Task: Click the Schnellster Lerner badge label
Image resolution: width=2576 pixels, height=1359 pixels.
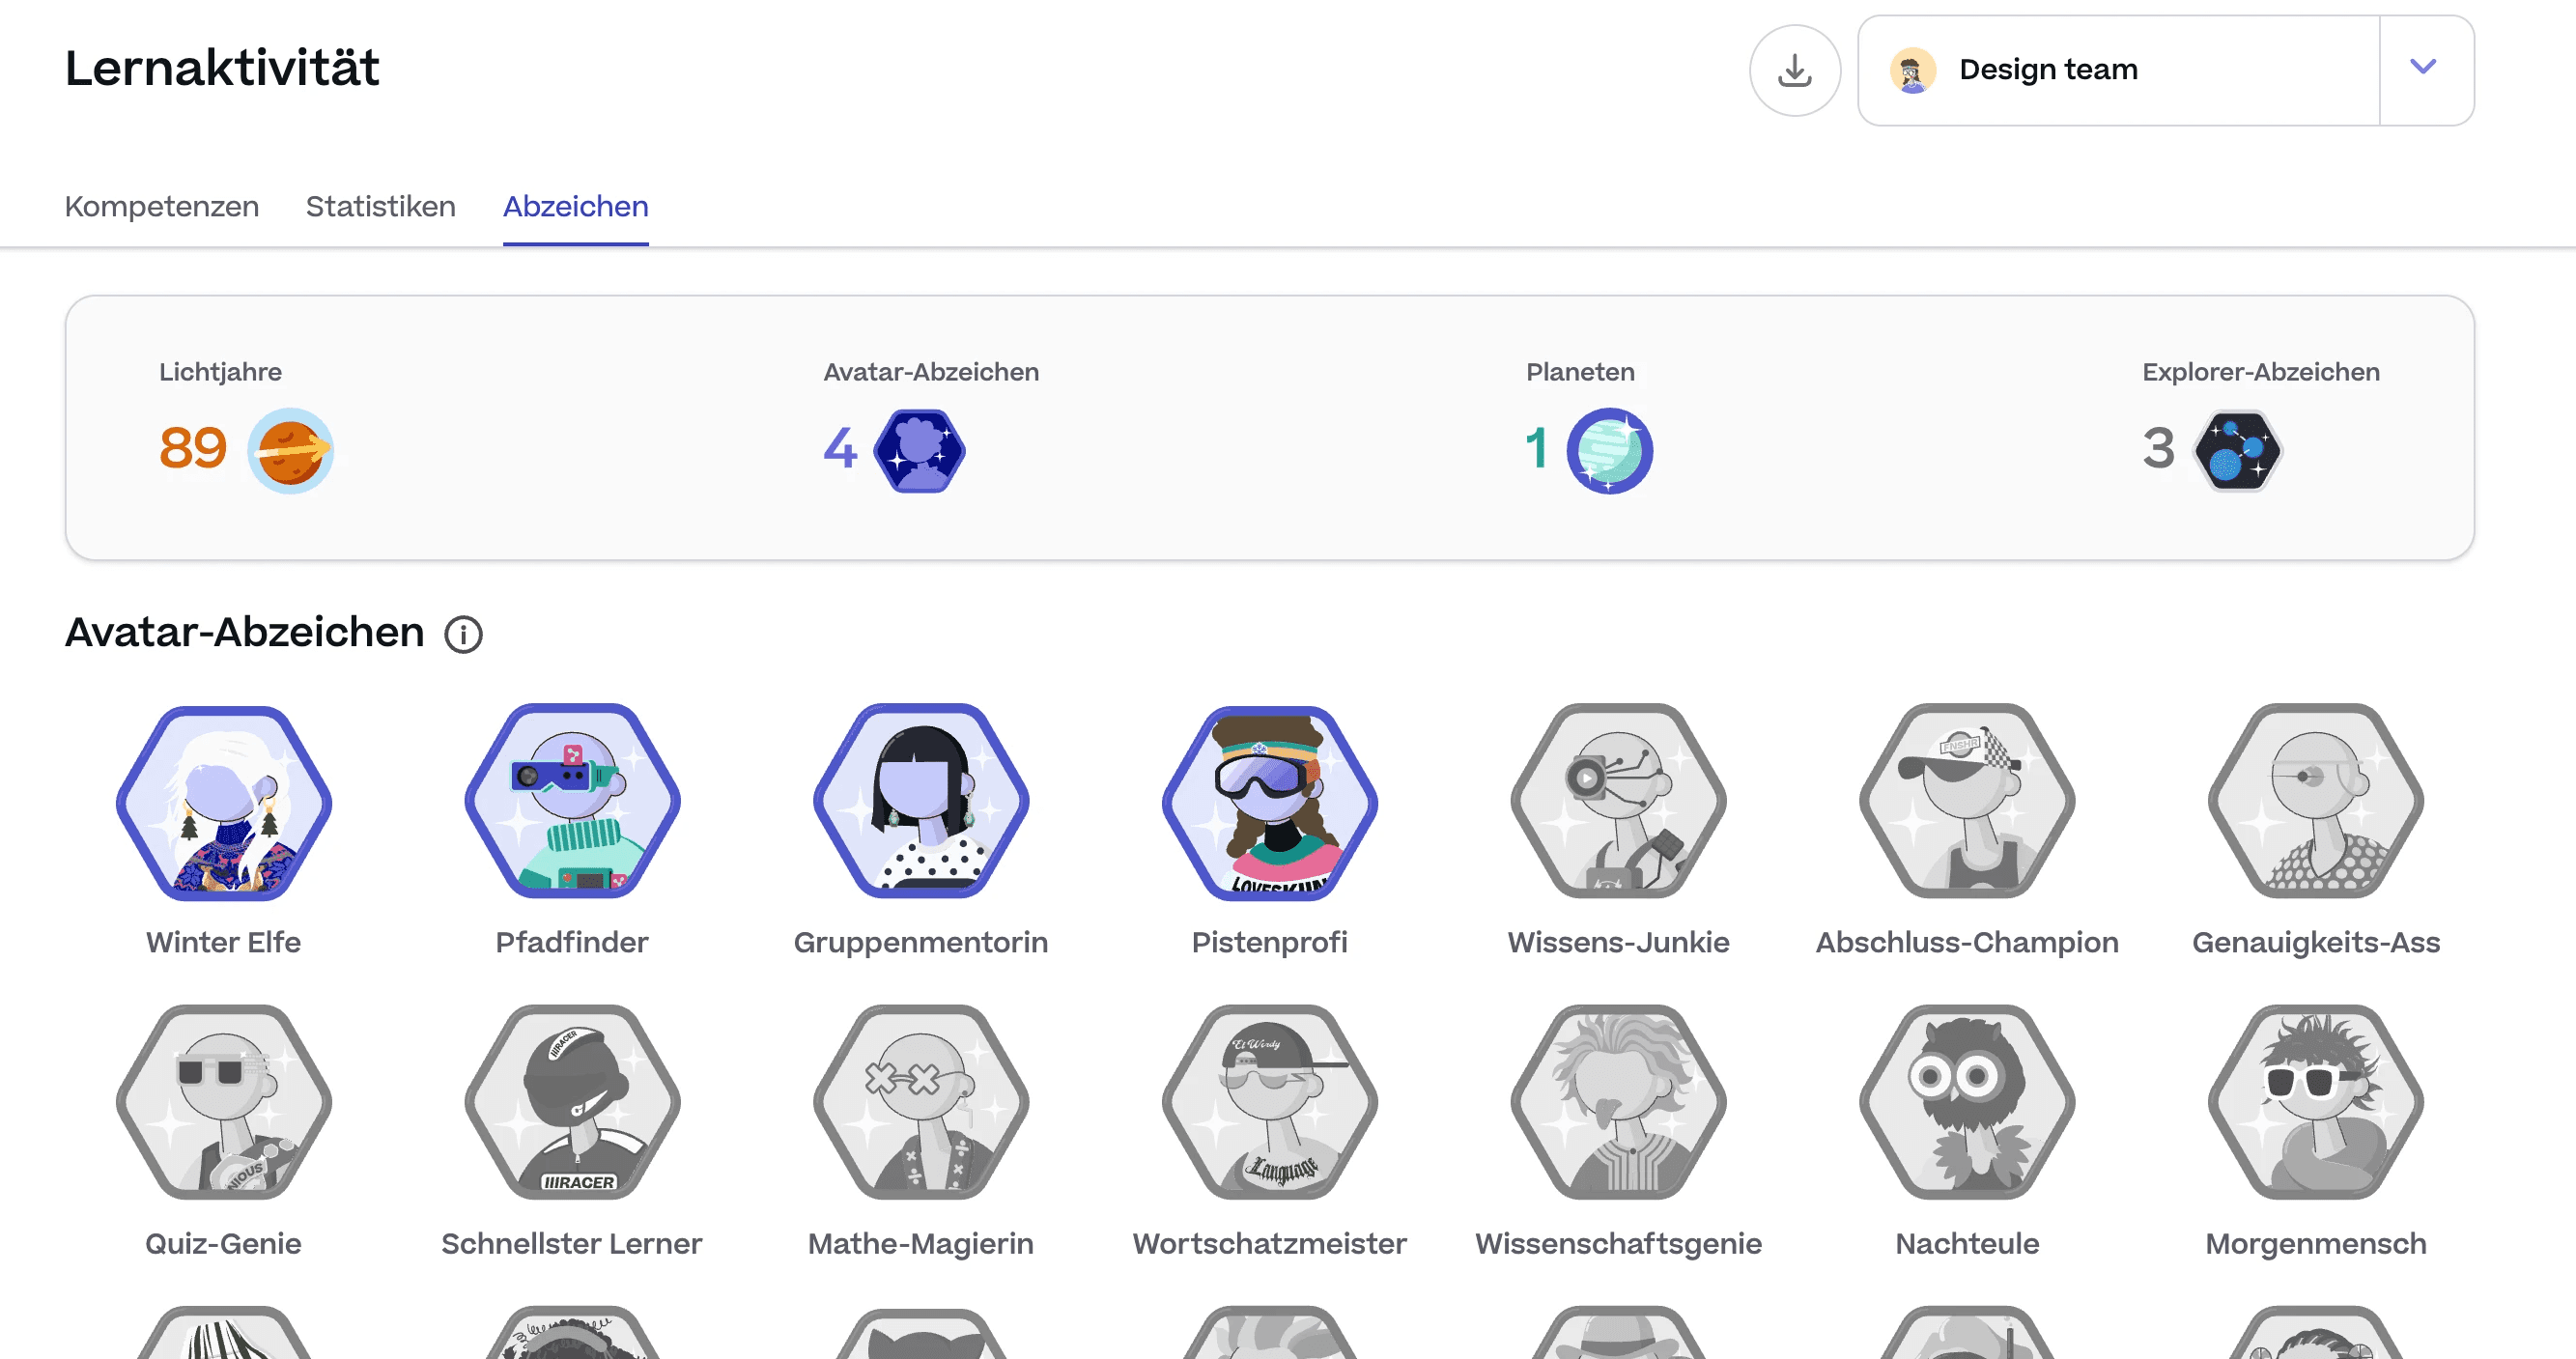Action: click(572, 1243)
